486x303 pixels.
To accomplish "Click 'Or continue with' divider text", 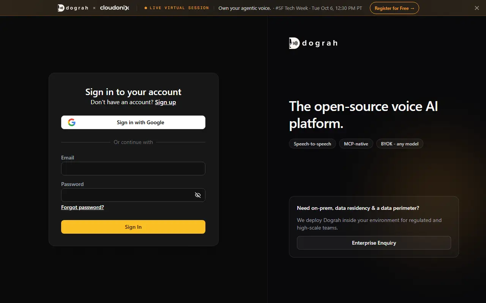I will pyautogui.click(x=133, y=142).
